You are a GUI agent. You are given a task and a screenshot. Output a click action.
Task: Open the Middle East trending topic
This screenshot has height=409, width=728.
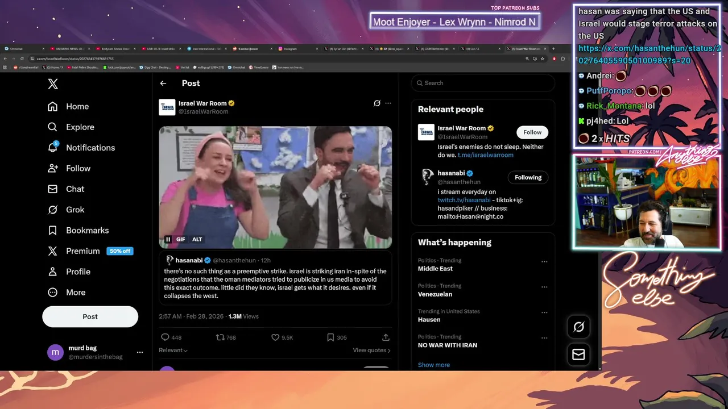coord(435,269)
